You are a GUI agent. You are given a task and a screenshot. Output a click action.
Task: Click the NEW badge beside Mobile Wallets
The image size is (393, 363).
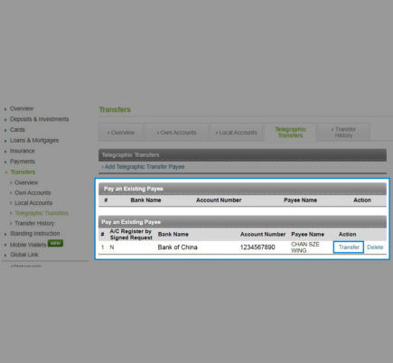tap(55, 243)
